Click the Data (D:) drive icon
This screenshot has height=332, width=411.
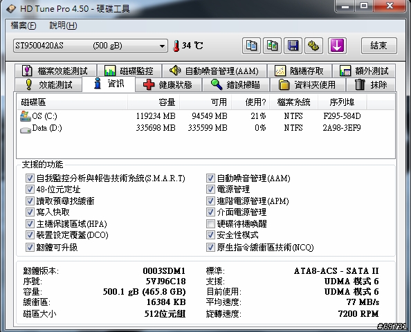tap(26, 130)
